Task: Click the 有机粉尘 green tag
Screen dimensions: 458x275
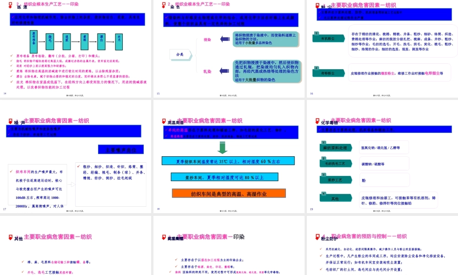Action: [328, 38]
